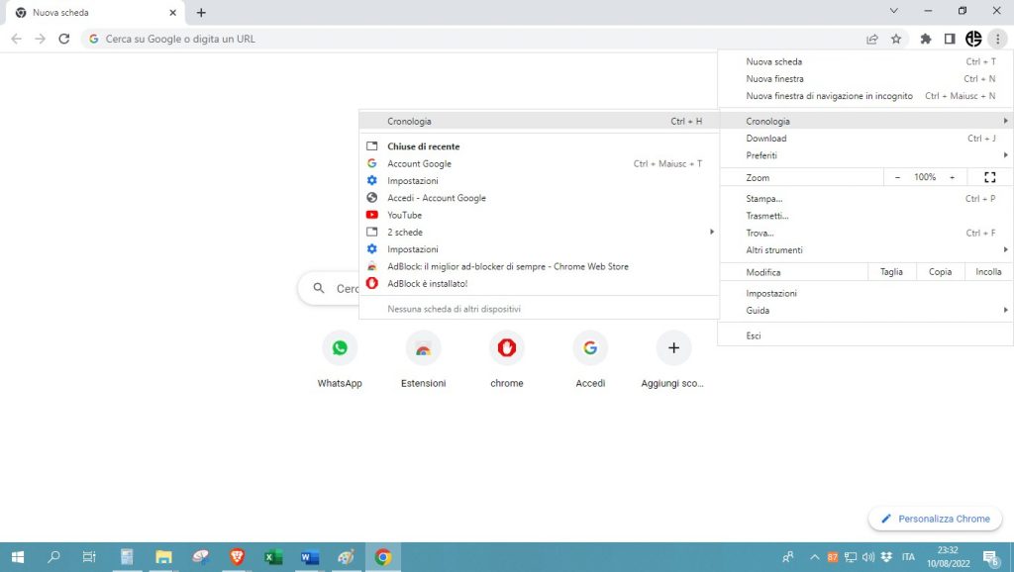The height and width of the screenshot is (572, 1014).
Task: Click the side panel icon in toolbar
Action: coord(950,39)
